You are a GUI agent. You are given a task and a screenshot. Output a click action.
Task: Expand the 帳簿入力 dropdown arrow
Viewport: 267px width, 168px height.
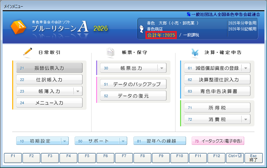point(78,91)
